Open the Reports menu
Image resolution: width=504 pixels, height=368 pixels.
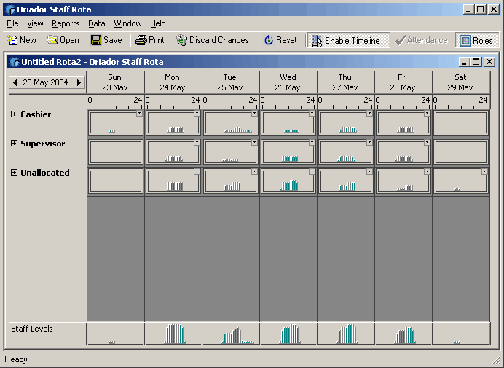pos(66,23)
